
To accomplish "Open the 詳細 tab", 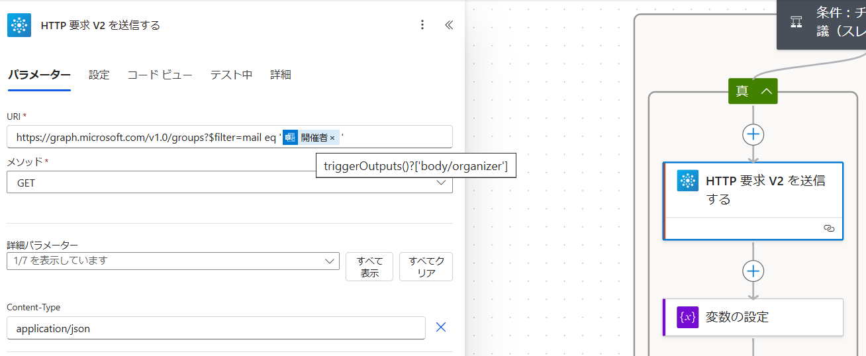I will pos(281,75).
